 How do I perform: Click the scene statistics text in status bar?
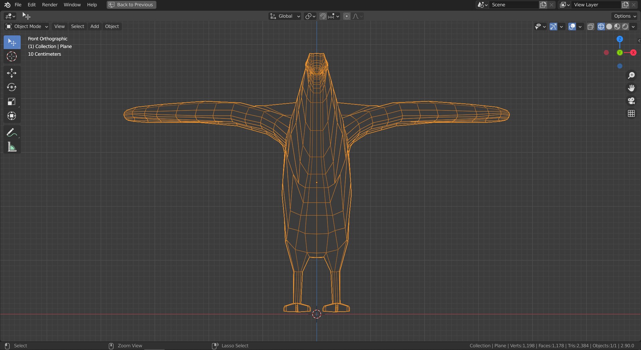[x=552, y=346]
